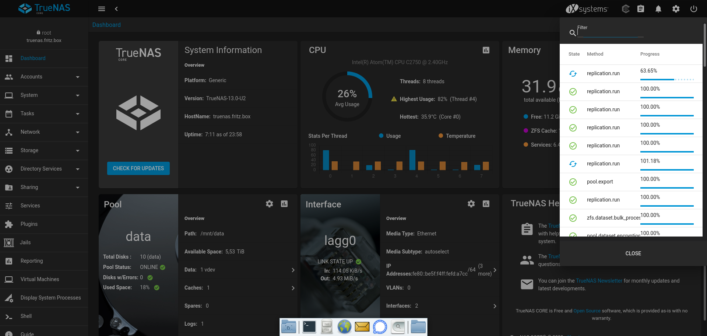707x336 pixels.
Task: Click the State column header
Action: pos(574,54)
